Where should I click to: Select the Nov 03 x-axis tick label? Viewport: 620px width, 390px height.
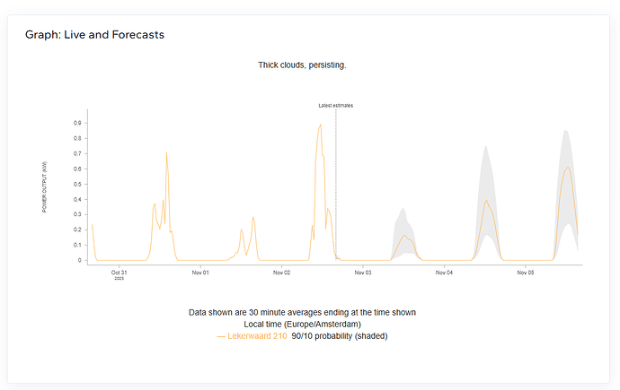click(x=364, y=273)
